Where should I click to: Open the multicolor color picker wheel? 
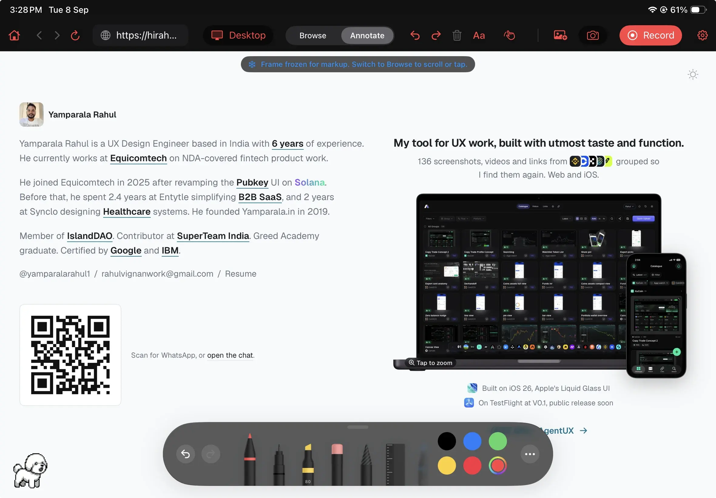point(498,466)
